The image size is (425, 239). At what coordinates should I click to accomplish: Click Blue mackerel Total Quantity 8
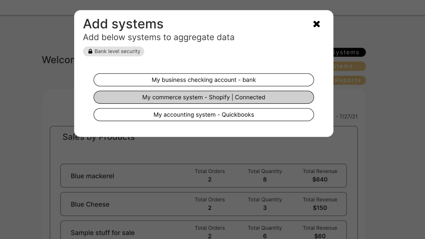click(265, 180)
